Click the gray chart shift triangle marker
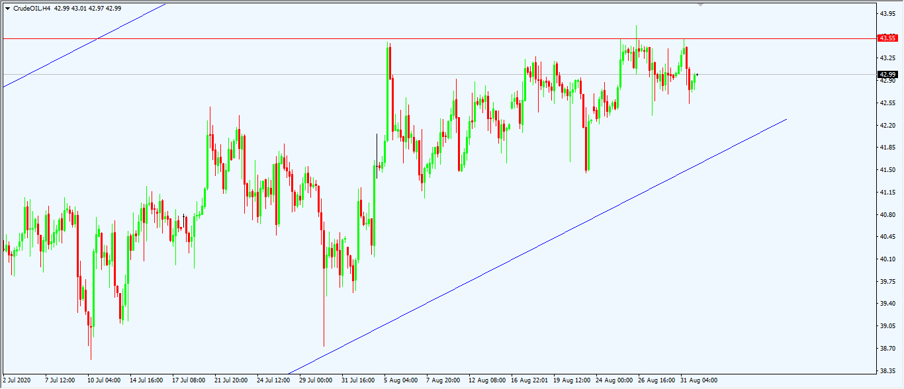 click(x=701, y=5)
